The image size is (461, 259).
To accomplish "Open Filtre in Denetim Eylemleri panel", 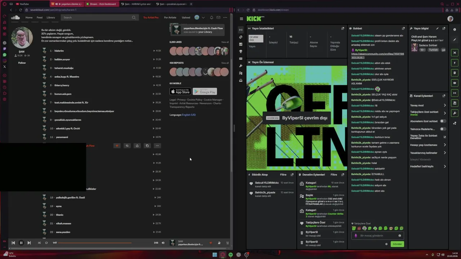I will coord(334,175).
